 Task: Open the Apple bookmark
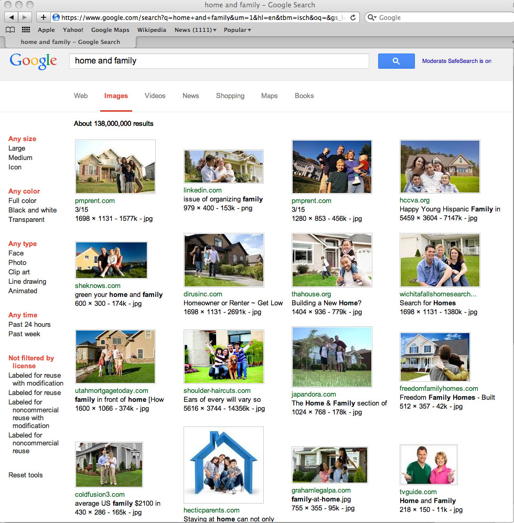click(x=46, y=30)
